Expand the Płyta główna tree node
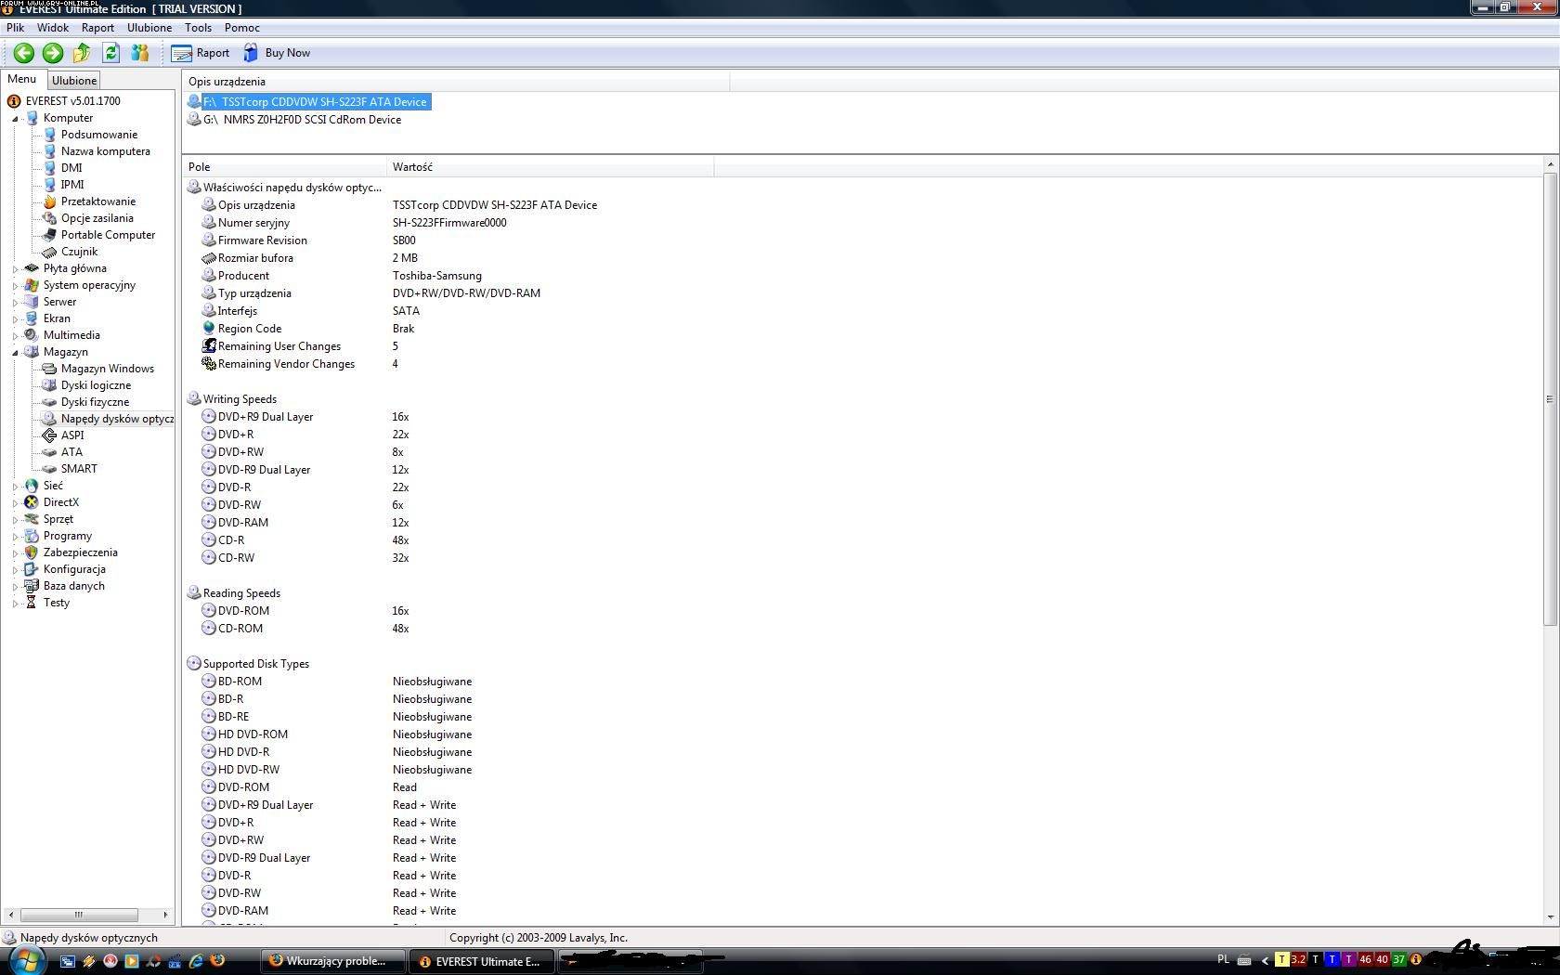The width and height of the screenshot is (1560, 975). click(x=15, y=269)
